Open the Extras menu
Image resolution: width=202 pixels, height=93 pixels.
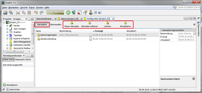pyautogui.click(x=32, y=8)
